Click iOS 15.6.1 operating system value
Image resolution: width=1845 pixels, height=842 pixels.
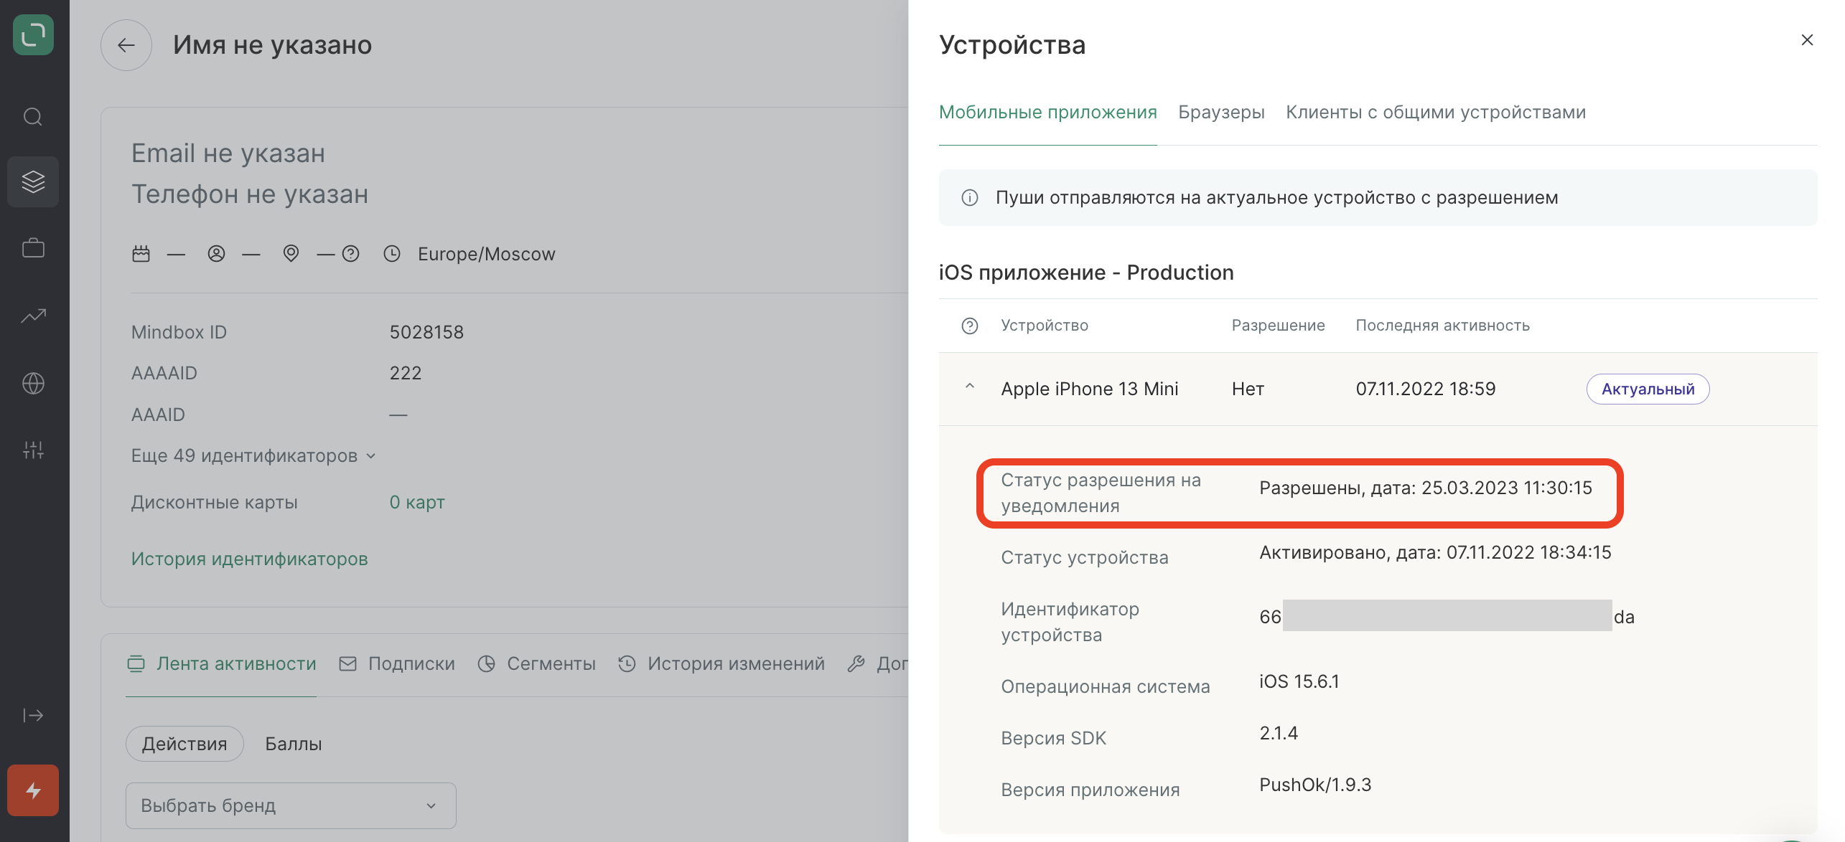[1299, 682]
